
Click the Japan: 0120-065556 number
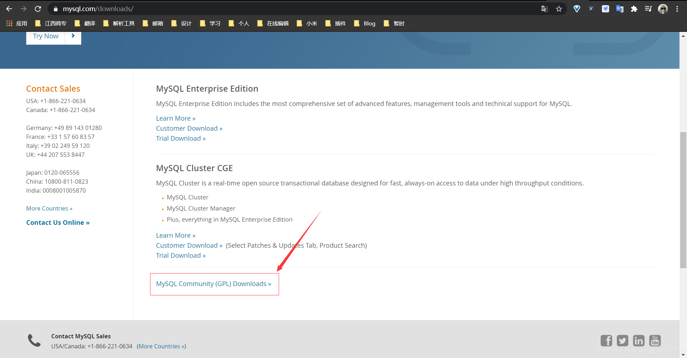pos(53,173)
